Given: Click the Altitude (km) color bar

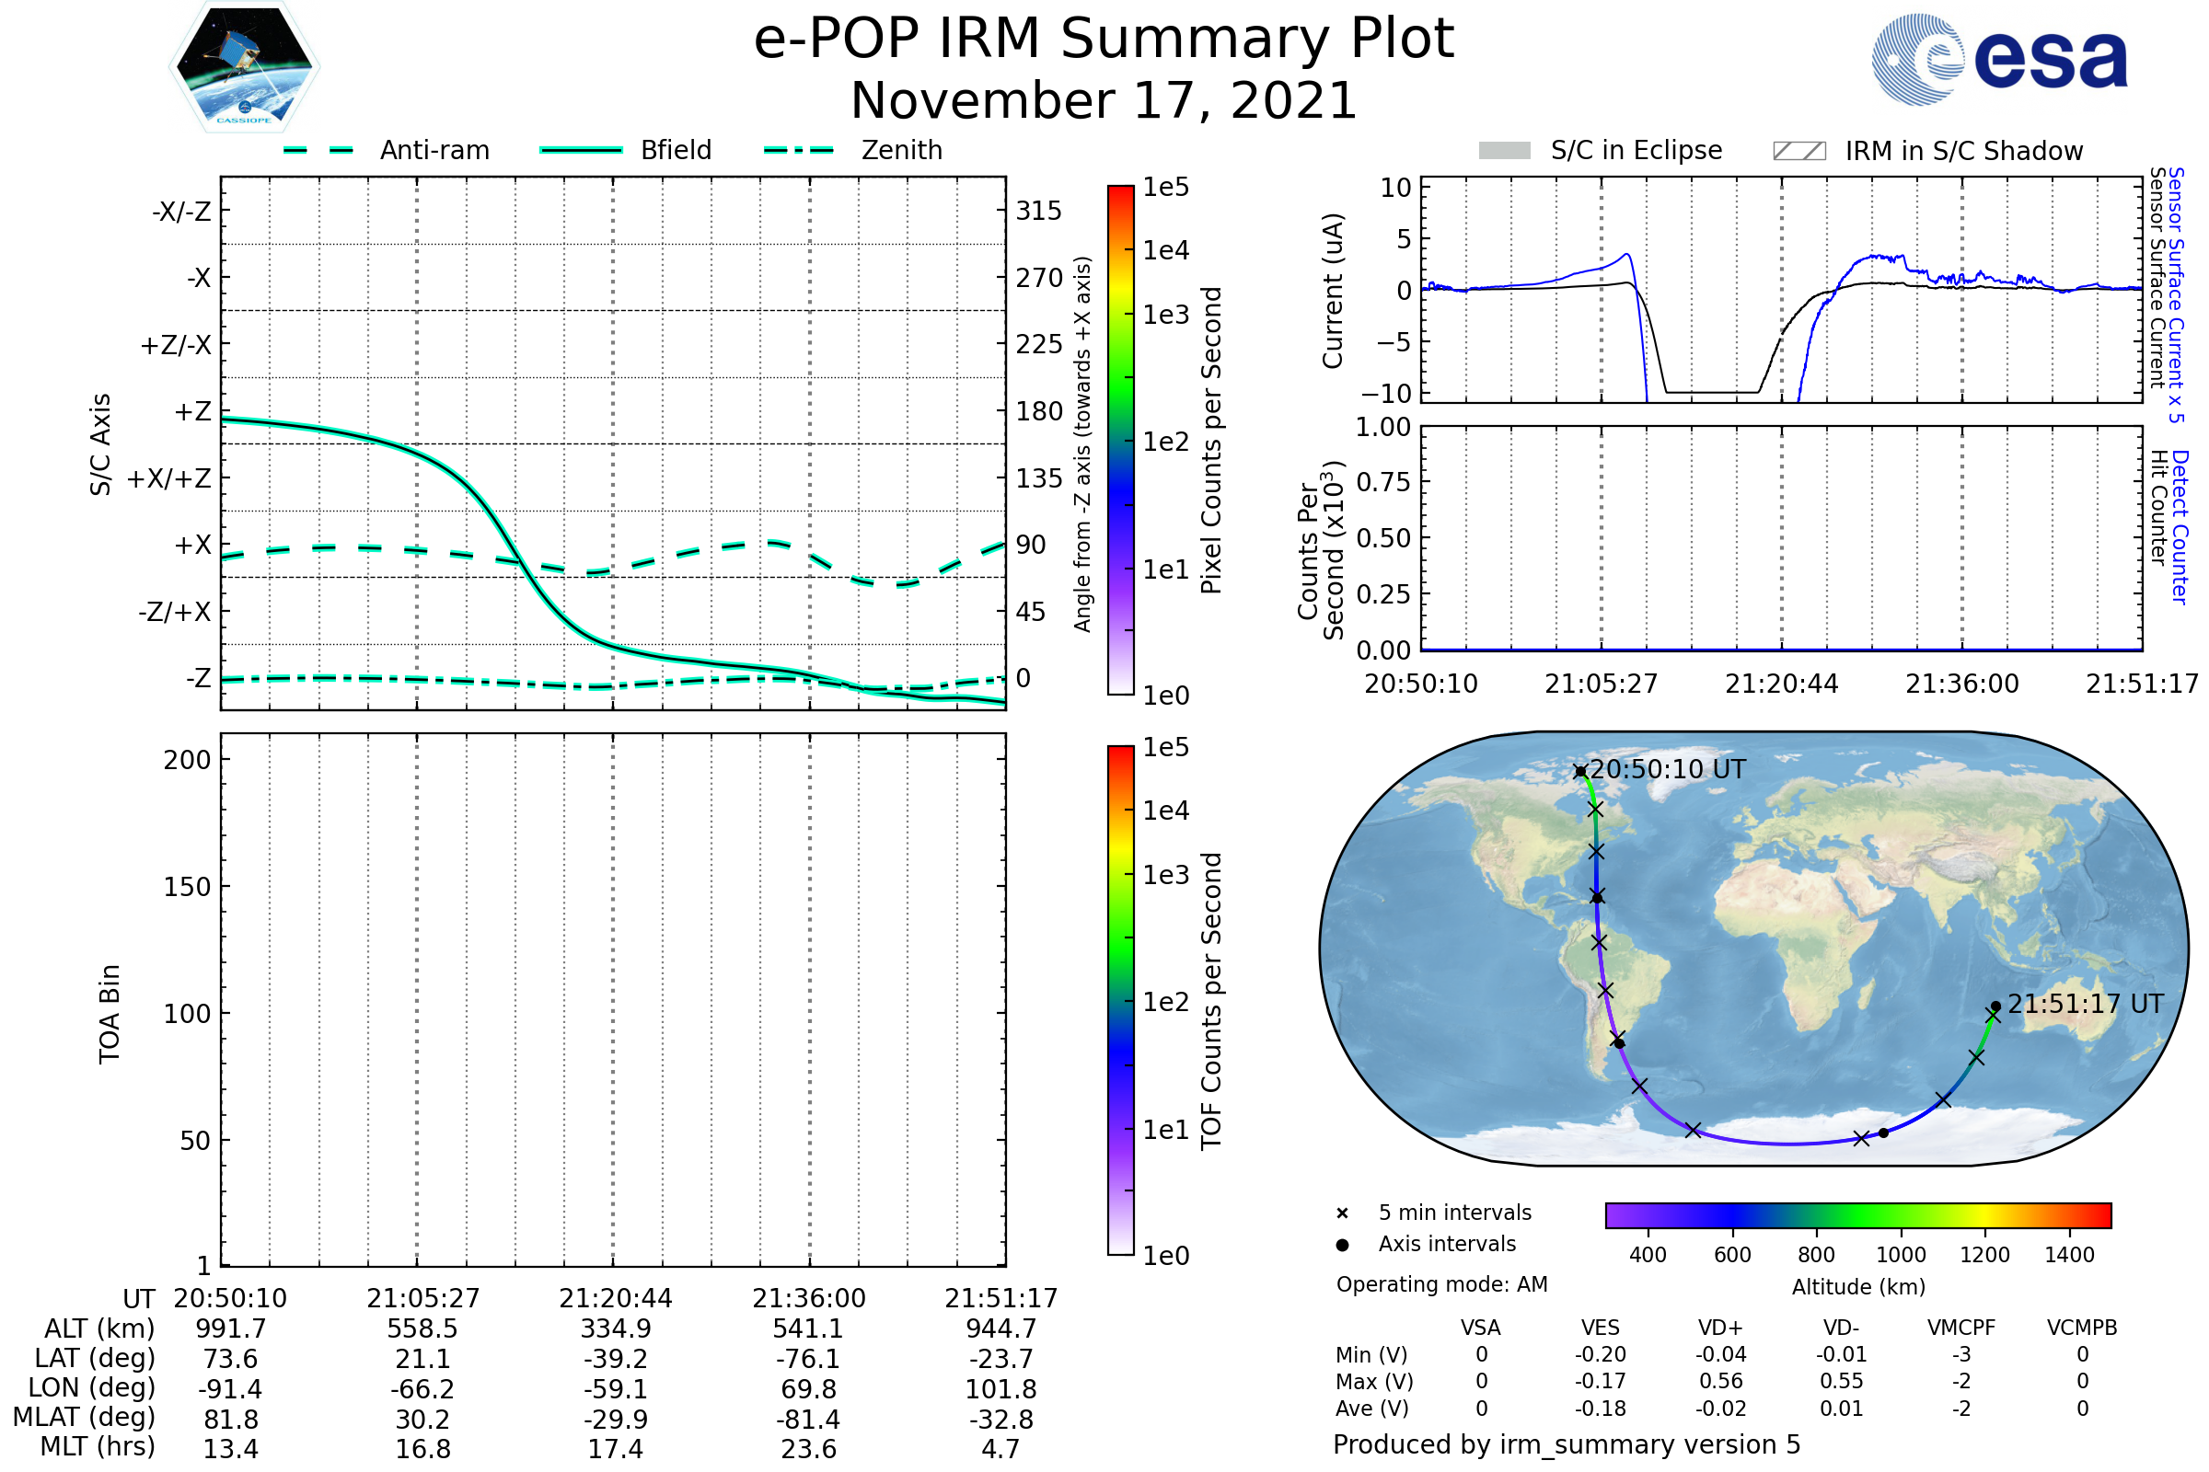Looking at the screenshot, I should click(x=1857, y=1214).
